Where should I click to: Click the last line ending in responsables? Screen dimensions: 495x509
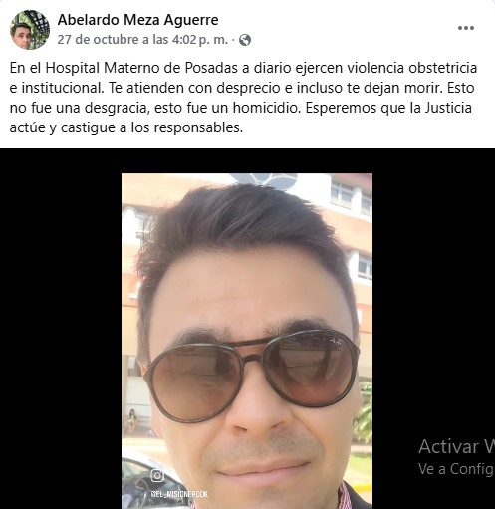pyautogui.click(x=126, y=127)
